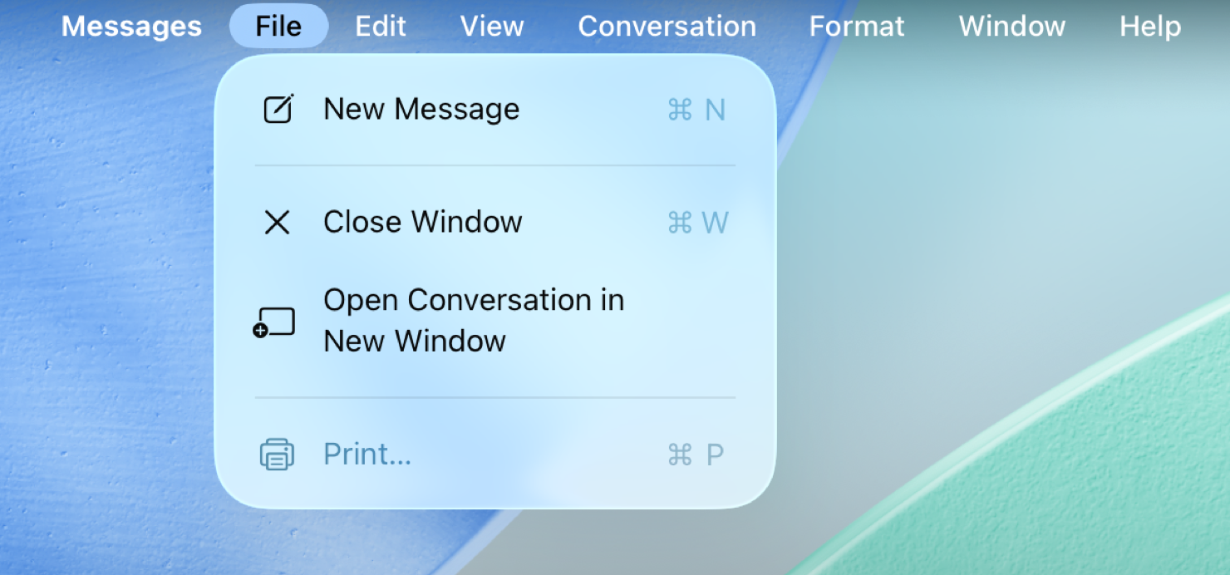Click the Command symbol beside P shortcut
The image size is (1230, 575).
click(679, 454)
